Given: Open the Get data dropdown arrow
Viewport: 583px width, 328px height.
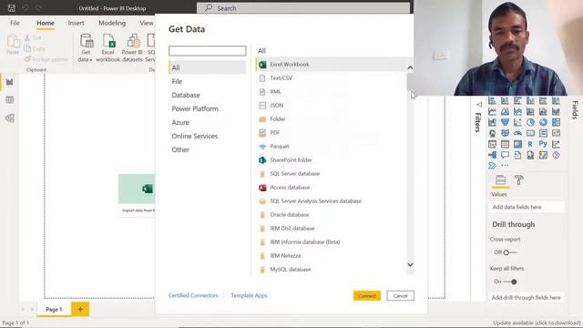Looking at the screenshot, I should click(90, 60).
